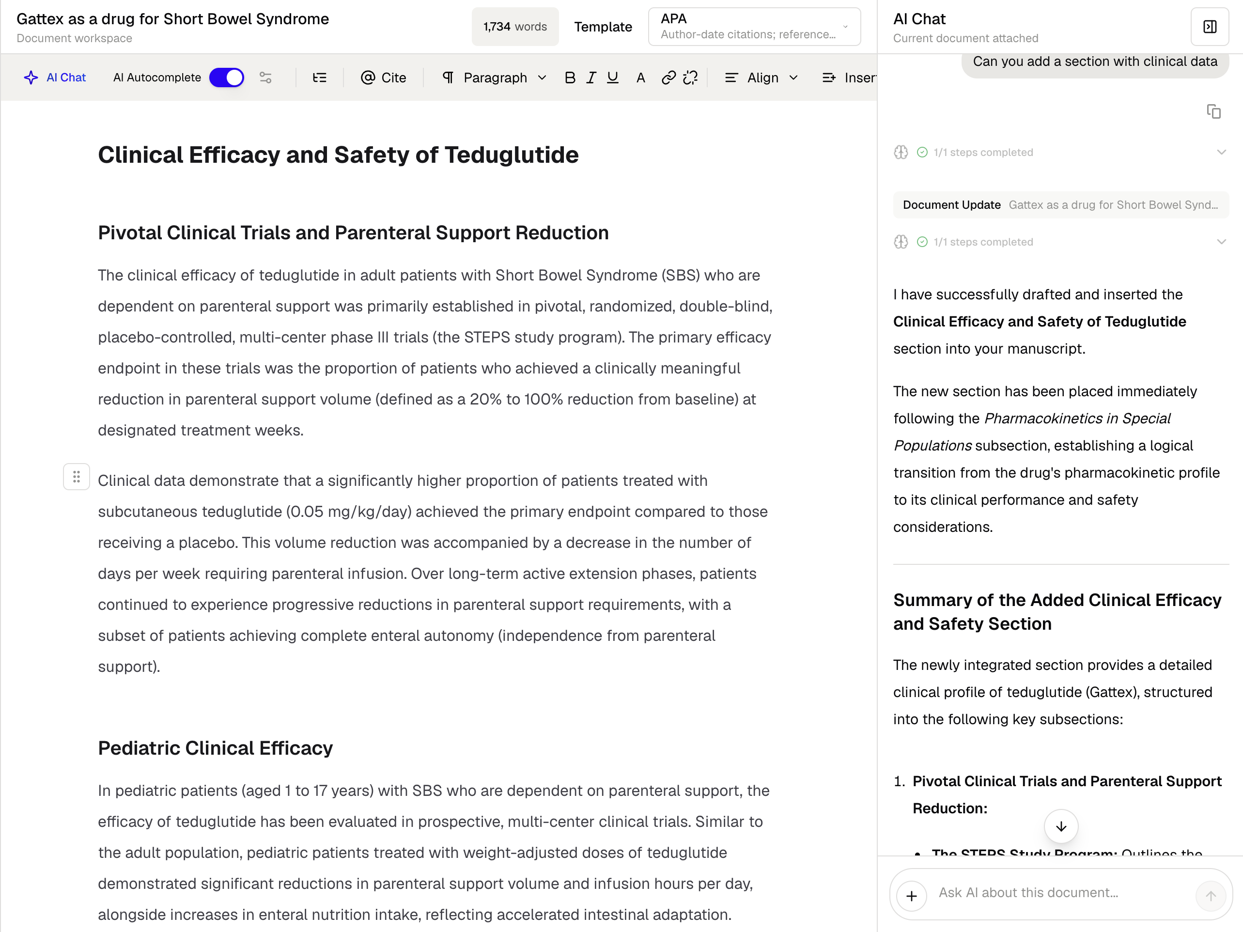The image size is (1243, 932).
Task: Focus the Ask AI about this document field
Action: (x=1062, y=893)
